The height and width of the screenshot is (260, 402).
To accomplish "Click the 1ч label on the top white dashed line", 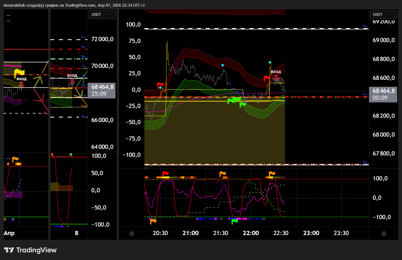I will pos(365,26).
